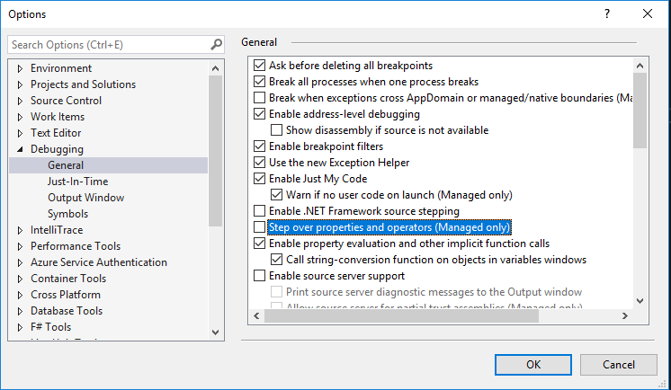671x390 pixels.
Task: Enable Break when exceptions cross AppDomain
Action: [x=259, y=98]
